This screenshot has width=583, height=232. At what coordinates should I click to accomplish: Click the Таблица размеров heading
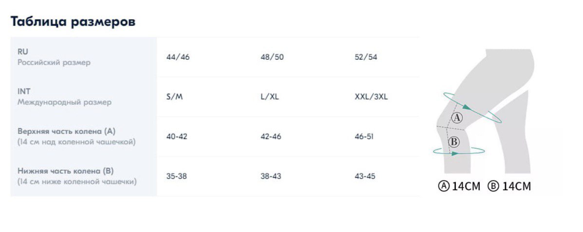(x=73, y=21)
